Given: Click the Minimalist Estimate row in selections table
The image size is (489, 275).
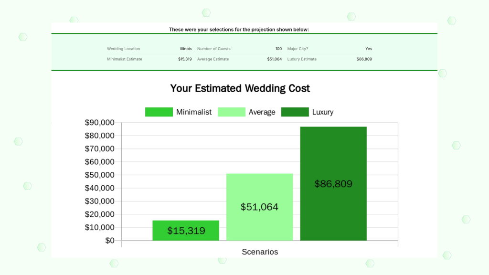Looking at the screenshot, I should [x=149, y=59].
